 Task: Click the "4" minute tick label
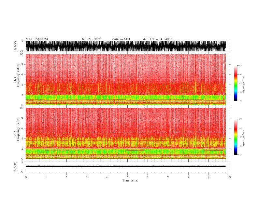tap(107, 177)
